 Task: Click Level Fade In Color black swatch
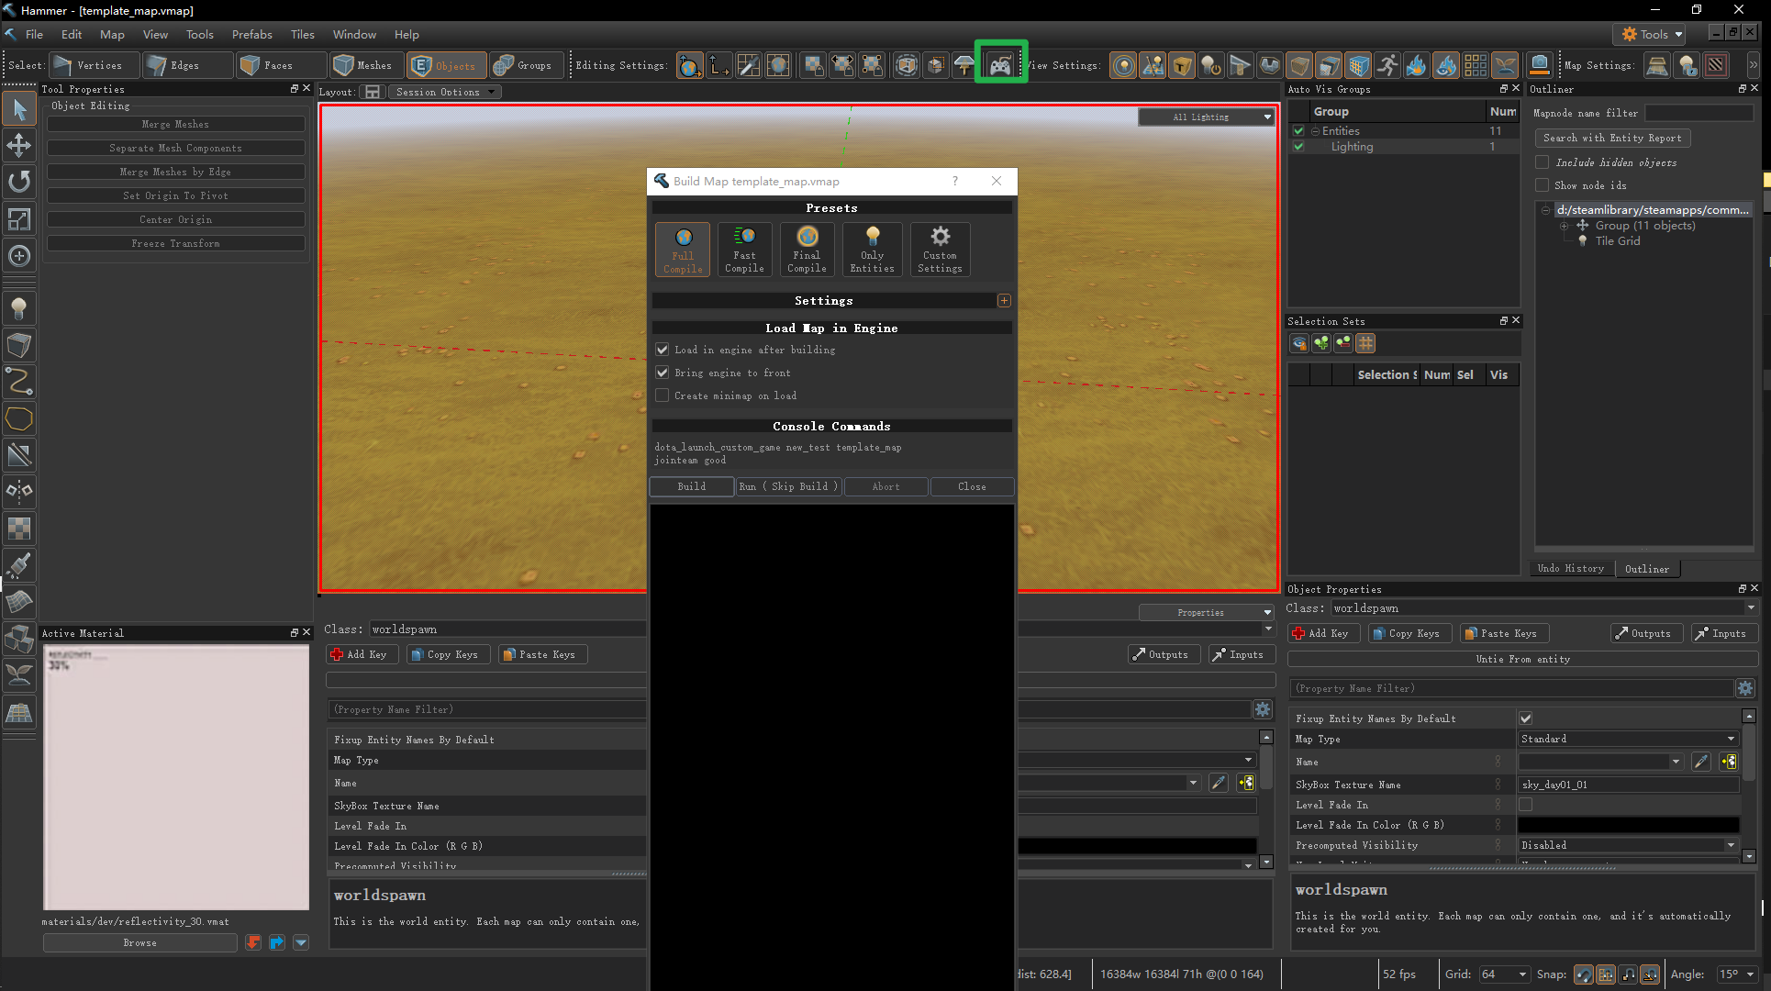click(1628, 825)
